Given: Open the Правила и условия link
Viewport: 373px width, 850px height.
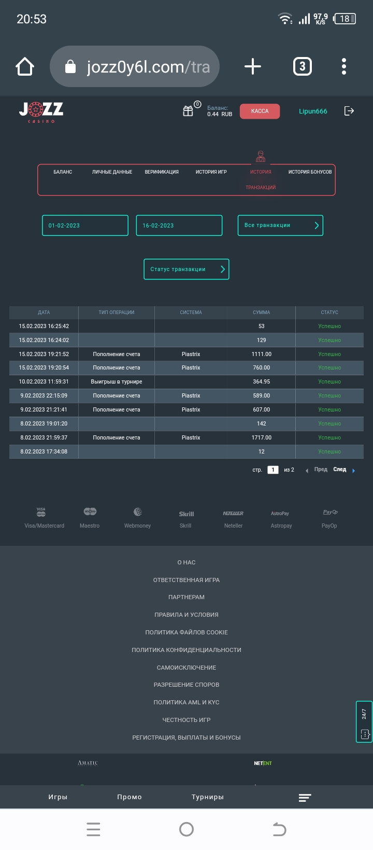Looking at the screenshot, I should click(x=187, y=615).
